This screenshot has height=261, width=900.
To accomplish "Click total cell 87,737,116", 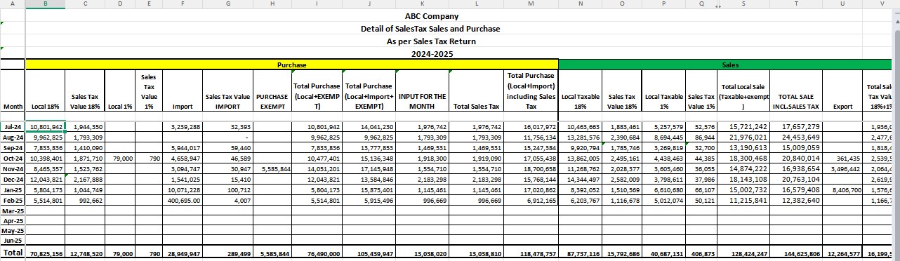I will point(580,252).
